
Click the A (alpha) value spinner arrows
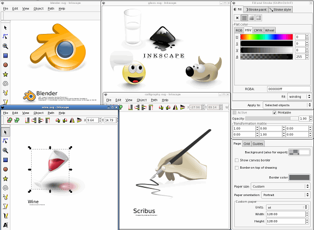[x=307, y=56]
